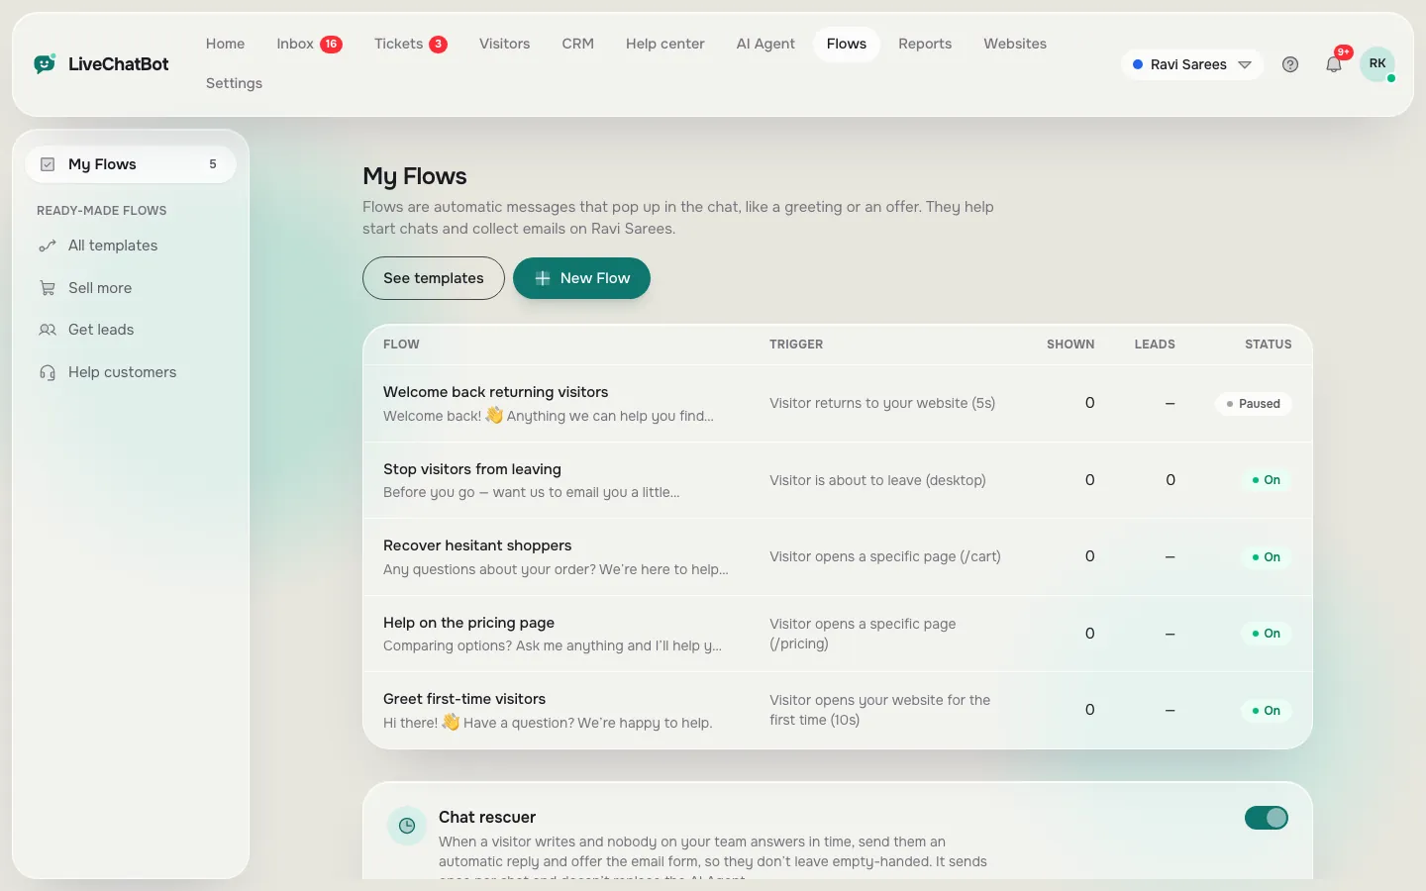Open the AI Agent tab

click(765, 44)
